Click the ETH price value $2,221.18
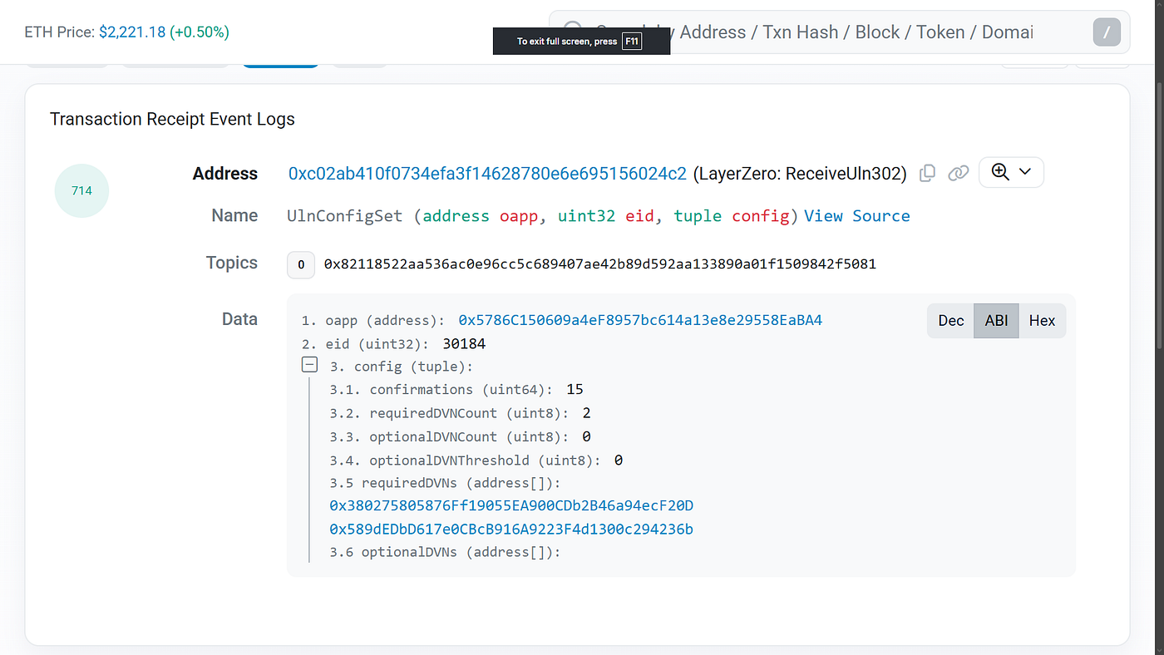 (x=132, y=32)
